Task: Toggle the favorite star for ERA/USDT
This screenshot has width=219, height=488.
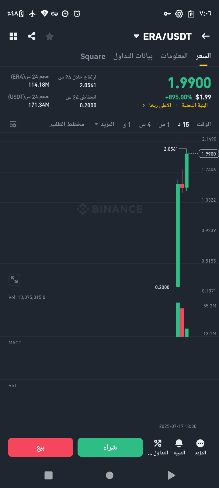Action: pos(50,37)
